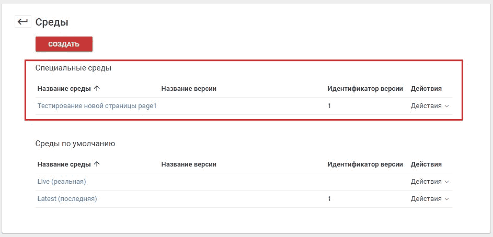Open the Latest (последняя) environment
The height and width of the screenshot is (237, 493).
[67, 199]
